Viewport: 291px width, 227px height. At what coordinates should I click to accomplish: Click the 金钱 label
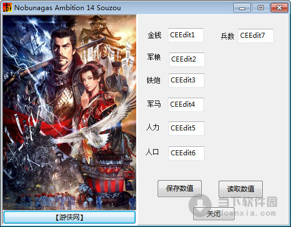[x=154, y=35]
